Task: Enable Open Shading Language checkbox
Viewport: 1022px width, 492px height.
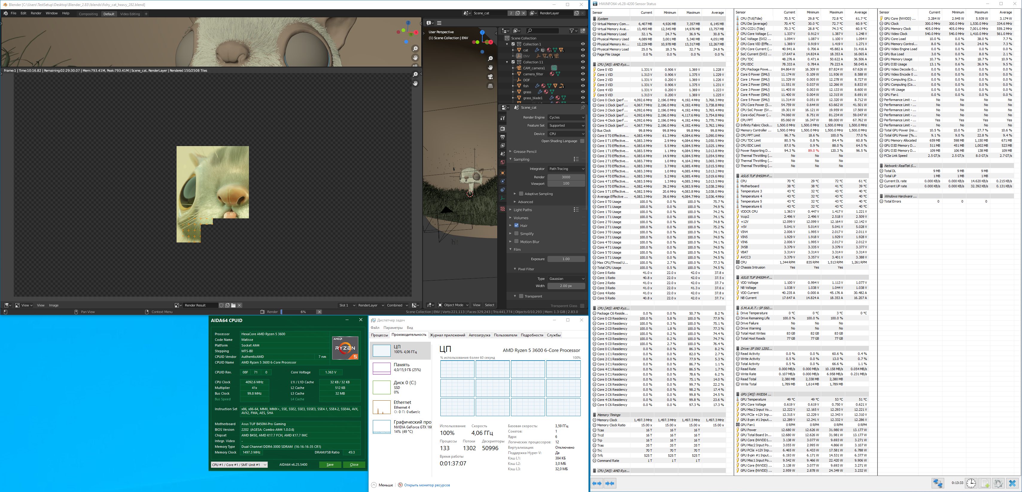Action: click(x=582, y=141)
